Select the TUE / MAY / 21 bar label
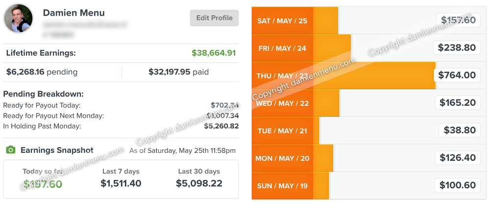The width and height of the screenshot is (490, 203). [282, 131]
